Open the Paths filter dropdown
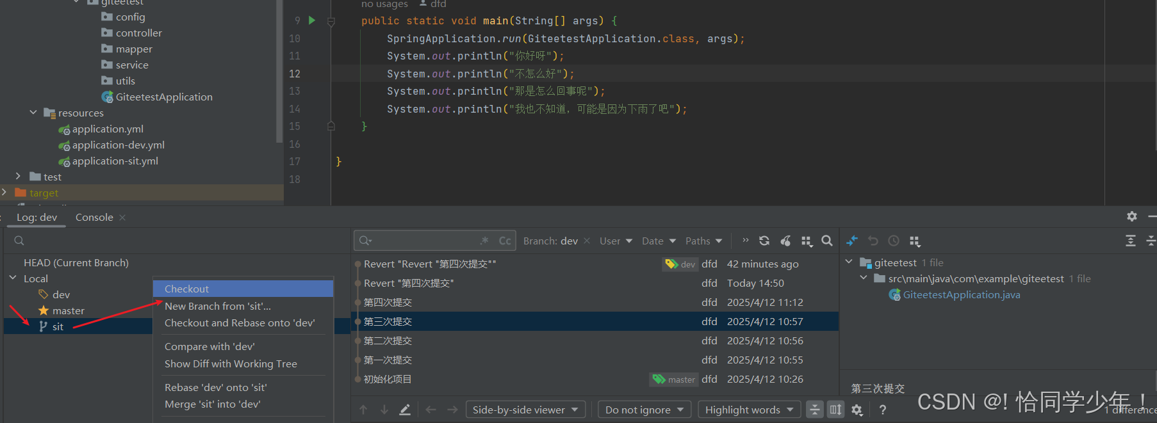The height and width of the screenshot is (423, 1157). point(703,241)
